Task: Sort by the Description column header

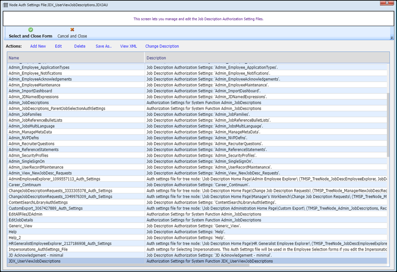Action: [267, 58]
